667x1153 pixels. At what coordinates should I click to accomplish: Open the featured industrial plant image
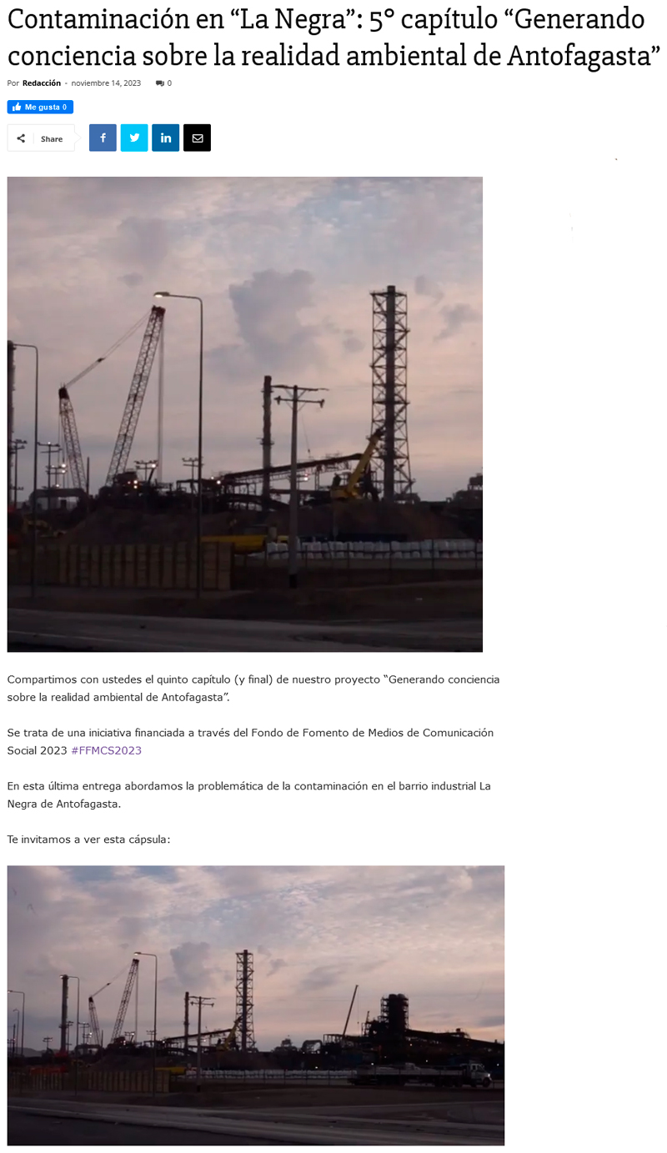tap(245, 414)
